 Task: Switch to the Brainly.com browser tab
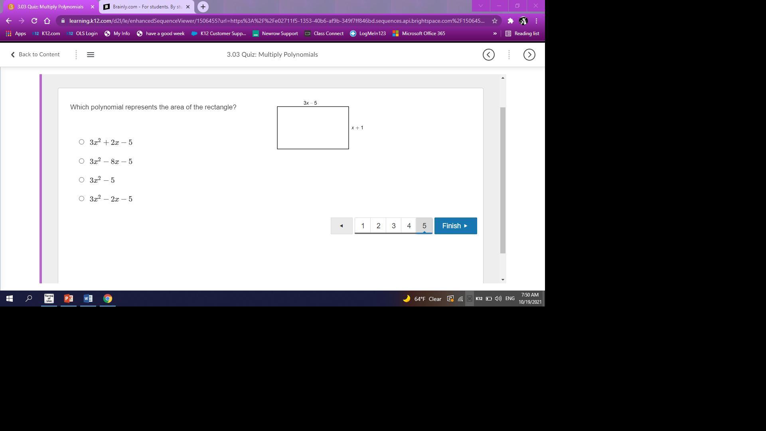click(146, 7)
